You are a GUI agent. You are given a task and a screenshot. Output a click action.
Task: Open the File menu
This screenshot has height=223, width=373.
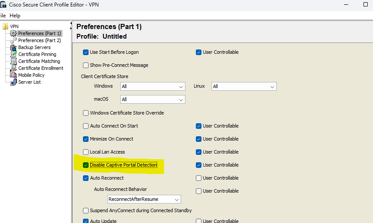(x=3, y=16)
